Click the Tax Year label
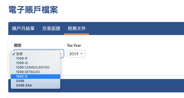184x98 pixels. coord(74,45)
